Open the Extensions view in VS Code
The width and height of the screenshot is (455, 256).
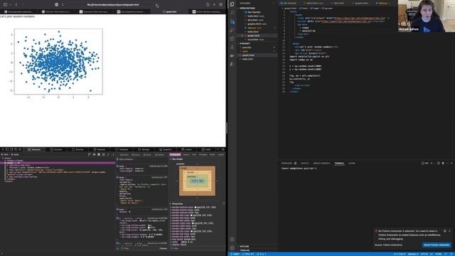232,38
